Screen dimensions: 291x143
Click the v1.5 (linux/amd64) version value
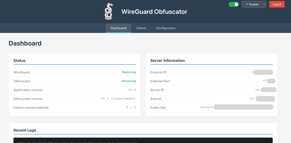click(118, 99)
